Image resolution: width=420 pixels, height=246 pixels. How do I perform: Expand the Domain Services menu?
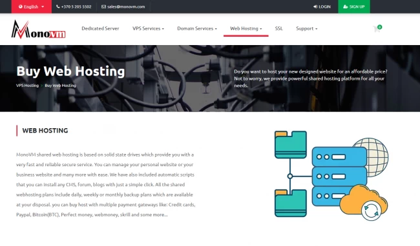[197, 28]
